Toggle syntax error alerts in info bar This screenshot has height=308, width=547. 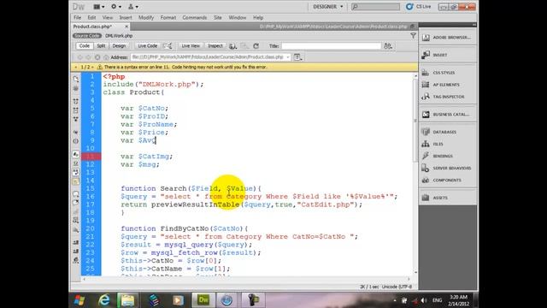tap(76, 181)
